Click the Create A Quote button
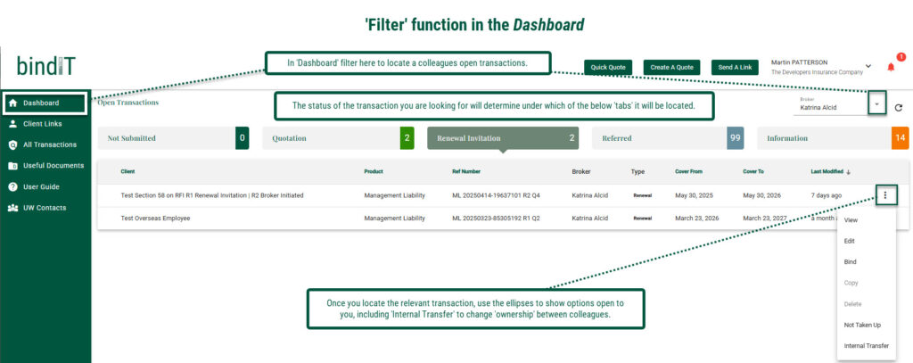Image resolution: width=913 pixels, height=363 pixels. pos(671,68)
